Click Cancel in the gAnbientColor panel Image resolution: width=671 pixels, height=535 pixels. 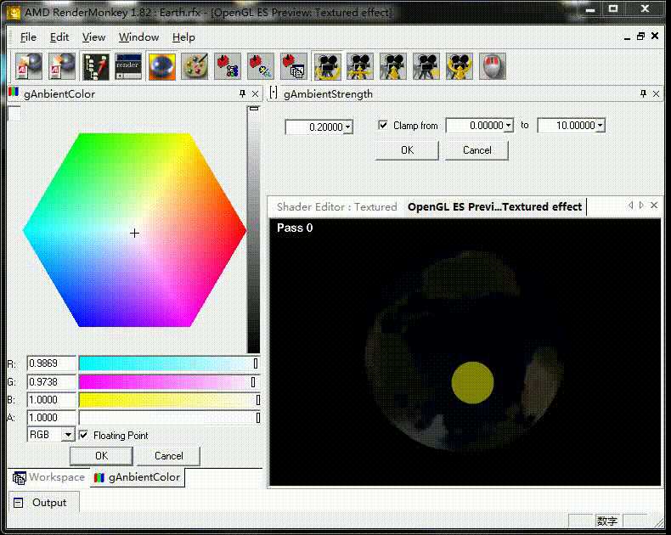click(x=169, y=456)
